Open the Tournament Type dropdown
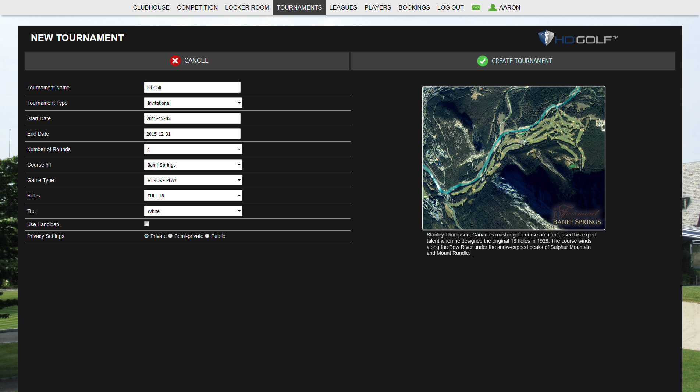The width and height of the screenshot is (700, 392). [193, 103]
